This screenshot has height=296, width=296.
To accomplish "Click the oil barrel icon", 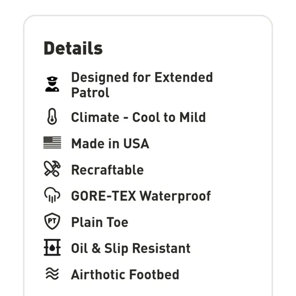I will [x=52, y=248].
